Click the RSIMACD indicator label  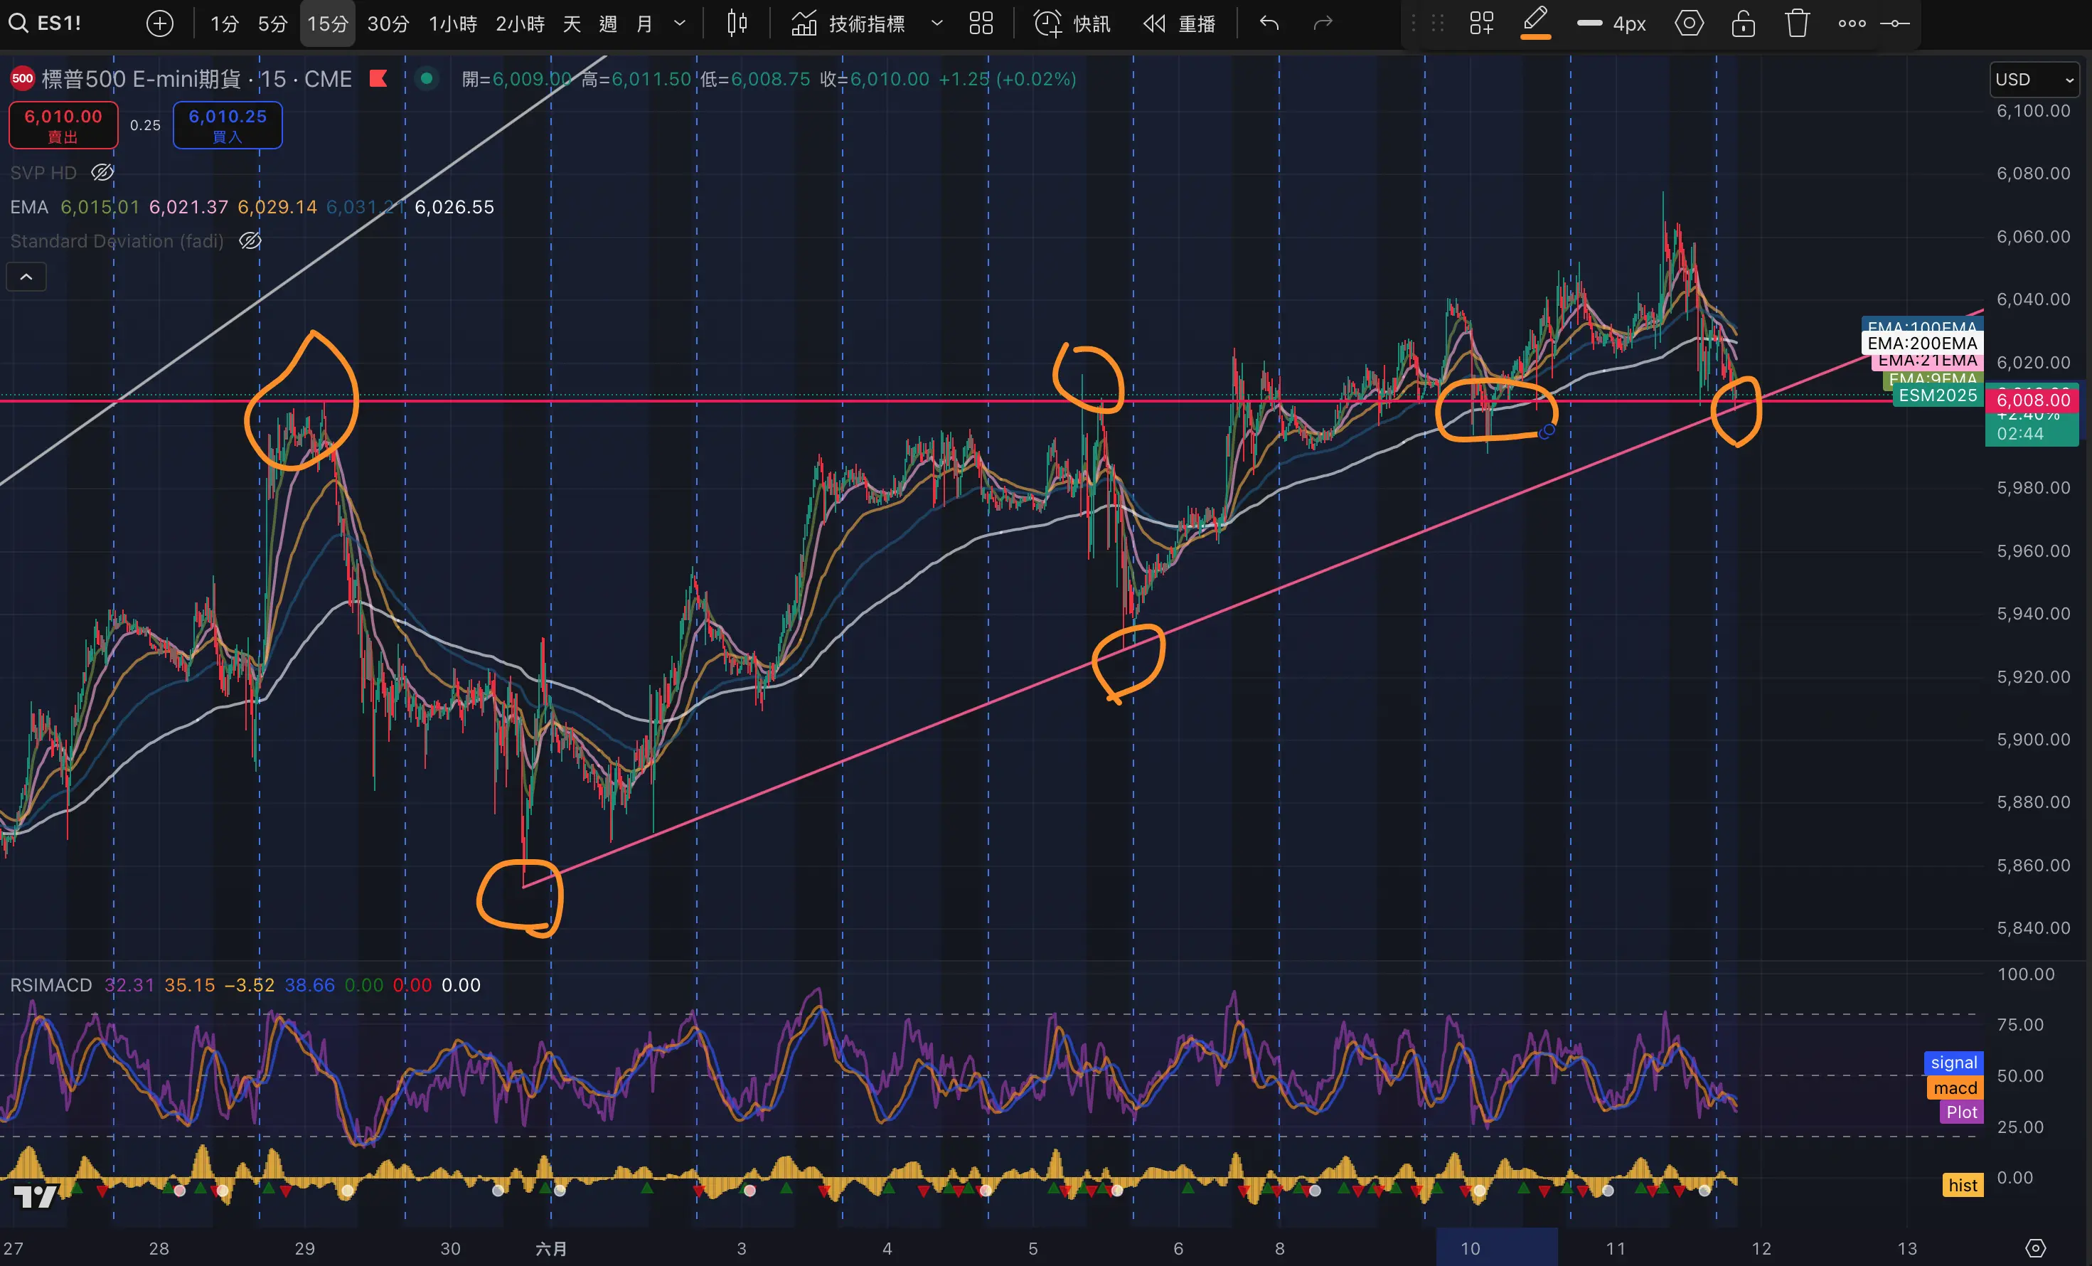pos(51,985)
